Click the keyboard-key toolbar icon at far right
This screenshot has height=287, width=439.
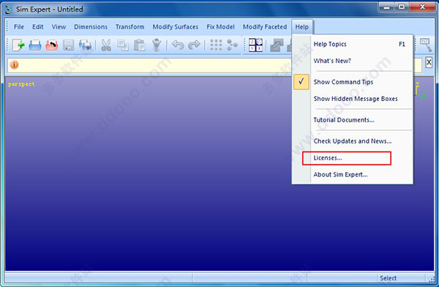pos(426,45)
